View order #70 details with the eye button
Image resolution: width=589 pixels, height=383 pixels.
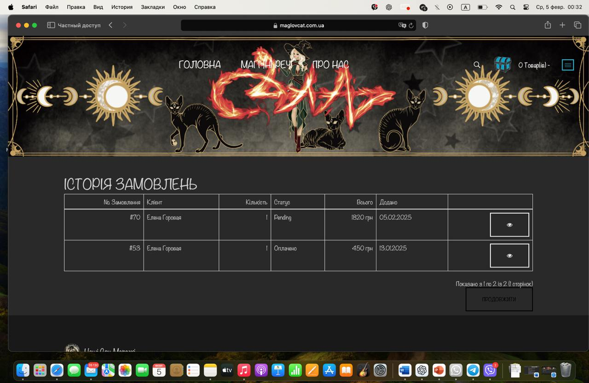509,225
